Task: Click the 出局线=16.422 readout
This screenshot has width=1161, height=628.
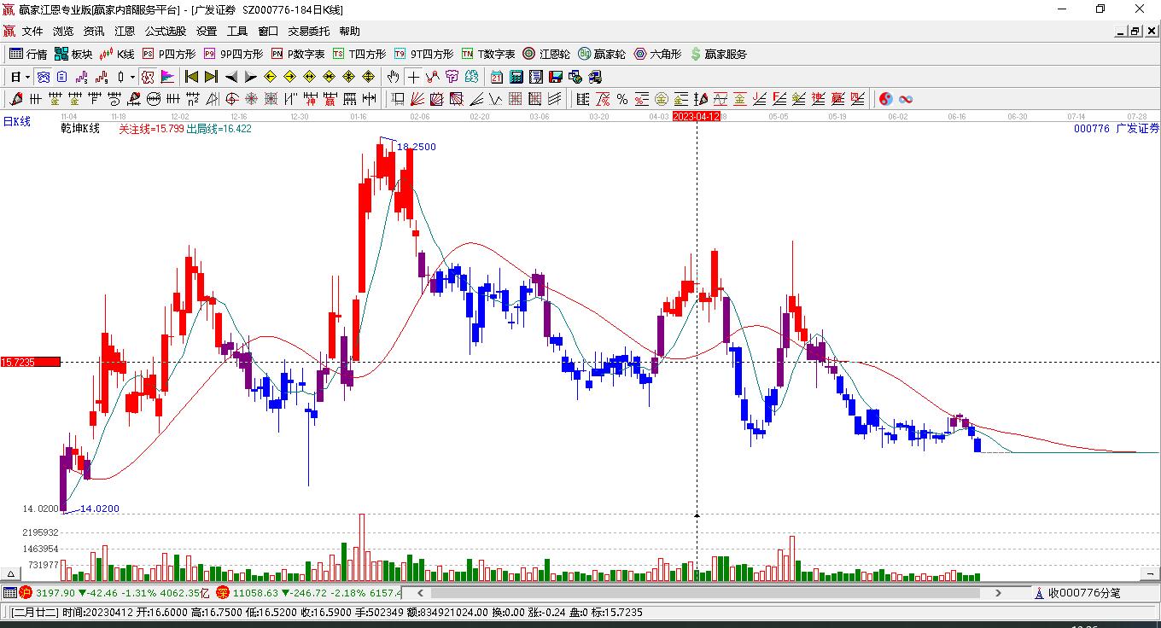Action: click(219, 129)
